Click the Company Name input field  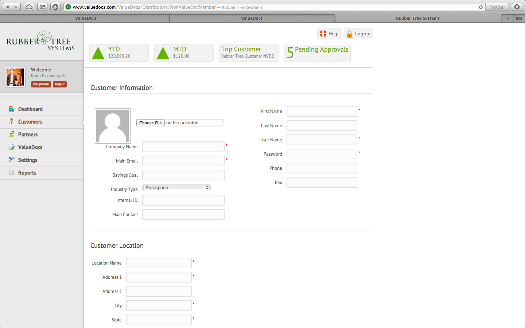pyautogui.click(x=183, y=147)
